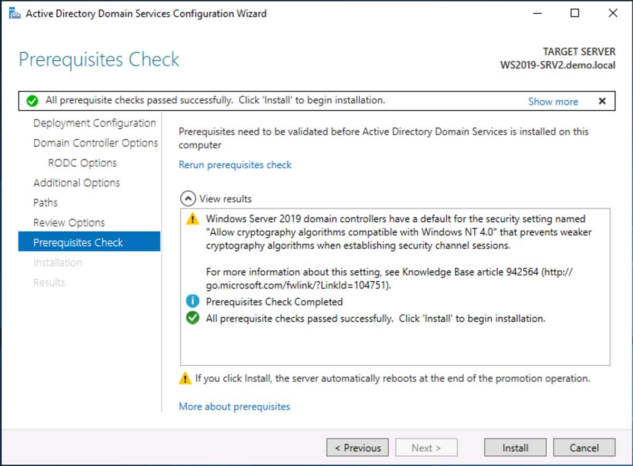
Task: Go back with Previous button
Action: pyautogui.click(x=357, y=448)
